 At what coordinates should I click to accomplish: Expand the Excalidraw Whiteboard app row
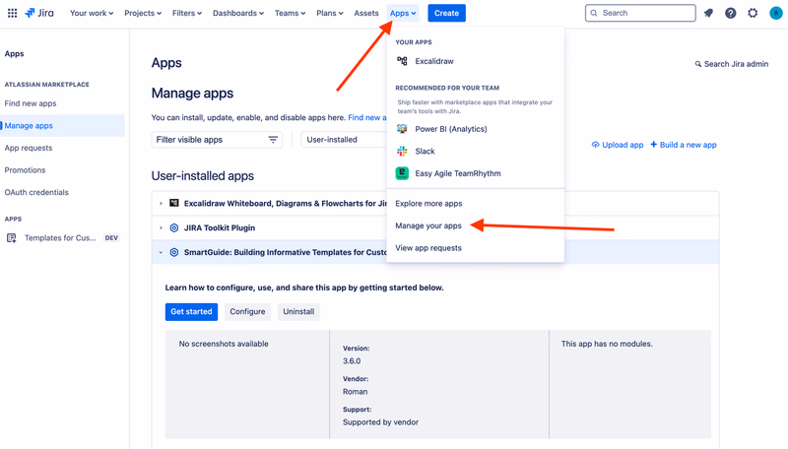(x=161, y=204)
